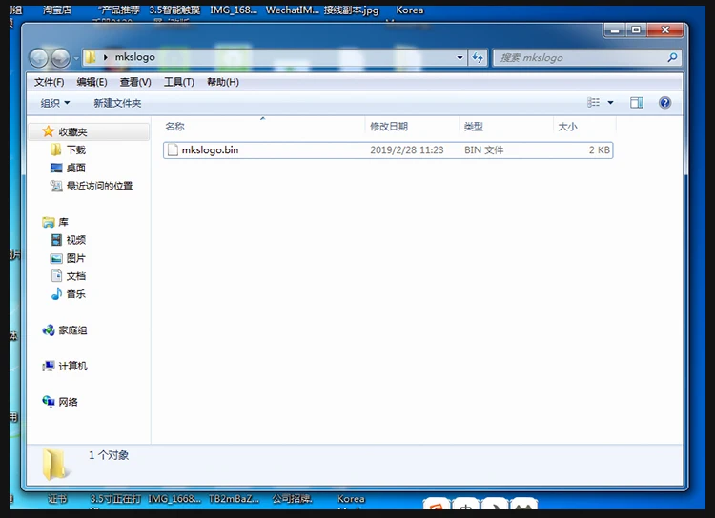Viewport: 715px width, 518px height.
Task: Open the recent pages dropdown beside Forward
Action: (75, 58)
